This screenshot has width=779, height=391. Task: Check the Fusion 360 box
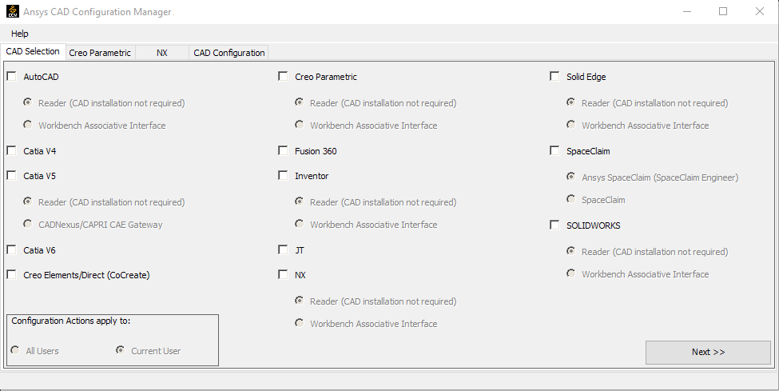284,151
